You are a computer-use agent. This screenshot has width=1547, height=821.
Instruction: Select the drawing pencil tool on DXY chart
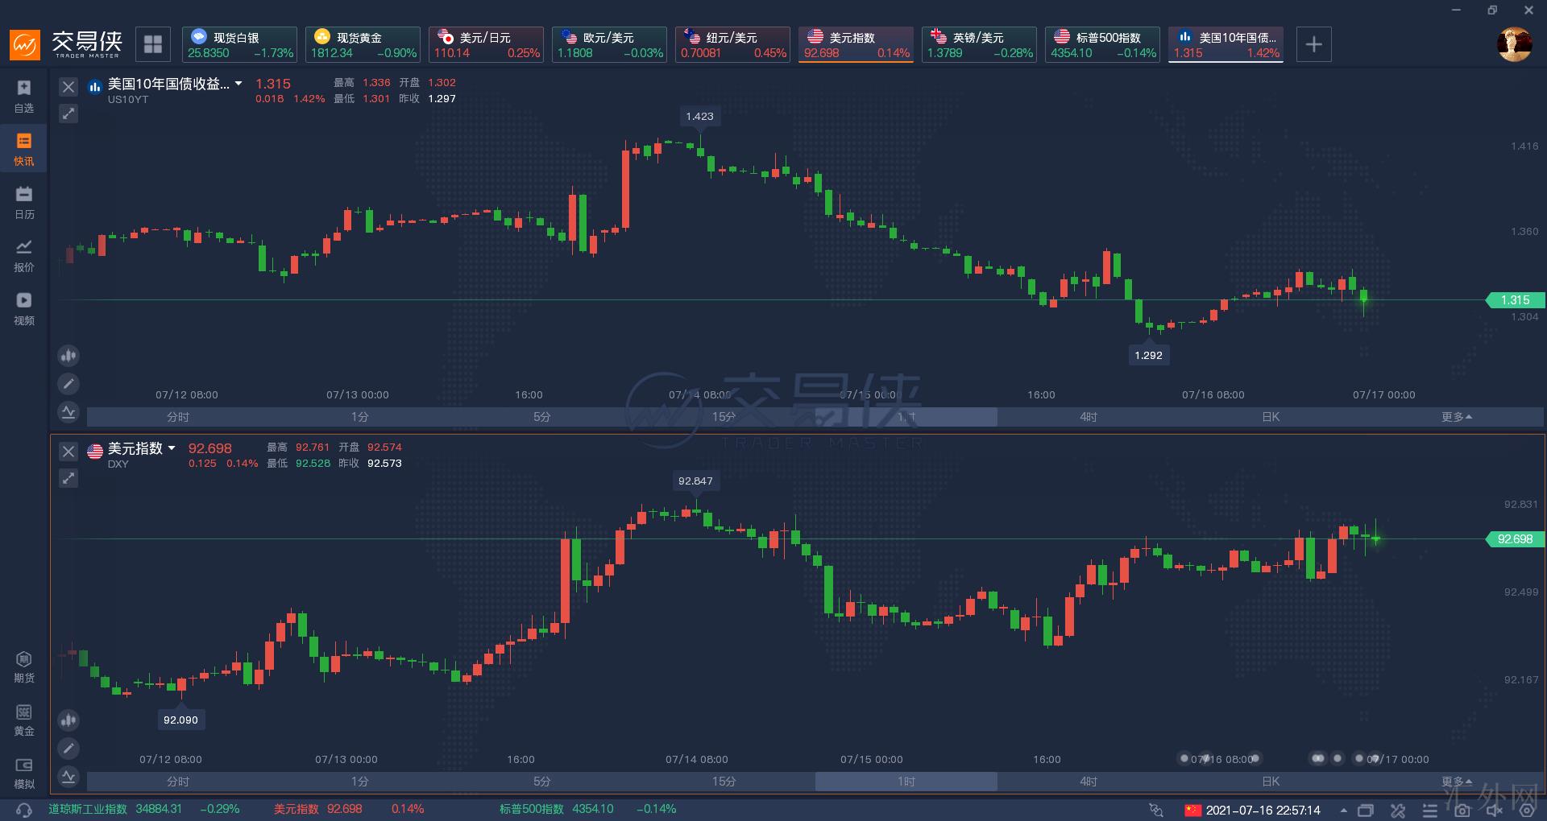(x=68, y=749)
